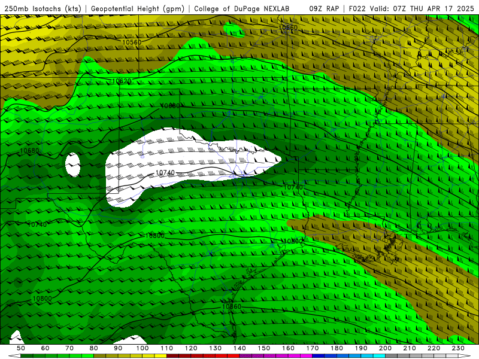Click the cyan swatch just before 200

379,356
